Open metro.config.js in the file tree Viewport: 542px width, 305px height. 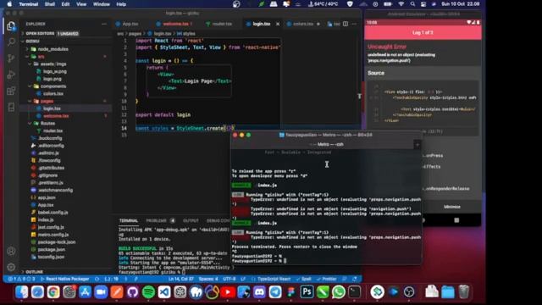click(x=53, y=235)
